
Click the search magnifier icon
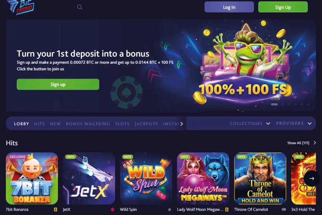80,7
